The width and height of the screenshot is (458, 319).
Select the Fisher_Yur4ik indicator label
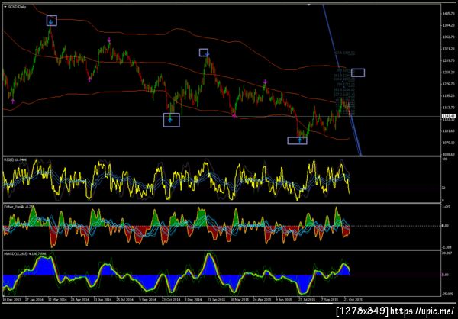click(x=18, y=207)
